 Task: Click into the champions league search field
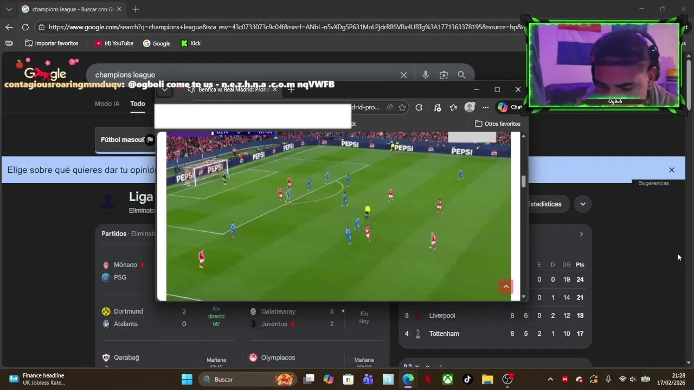pos(244,75)
